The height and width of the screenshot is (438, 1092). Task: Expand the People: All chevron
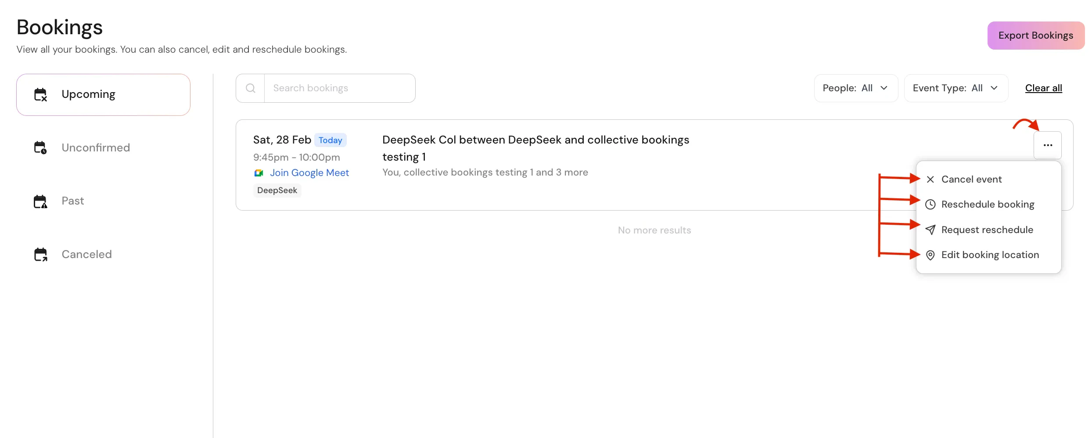coord(884,88)
